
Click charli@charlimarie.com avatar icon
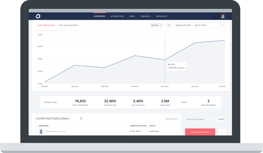(x=41, y=131)
